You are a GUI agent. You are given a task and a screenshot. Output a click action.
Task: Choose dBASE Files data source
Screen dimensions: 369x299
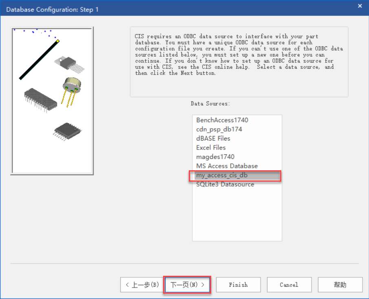coord(213,139)
